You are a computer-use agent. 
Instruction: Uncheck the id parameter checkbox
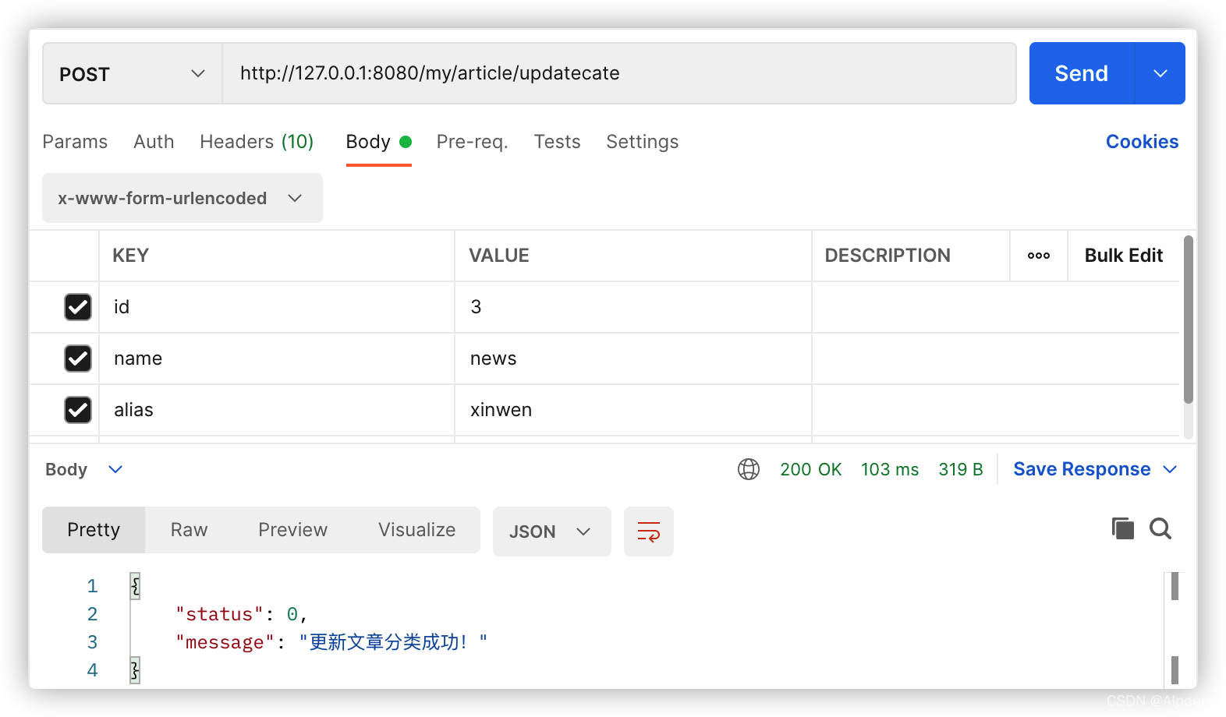click(x=78, y=307)
